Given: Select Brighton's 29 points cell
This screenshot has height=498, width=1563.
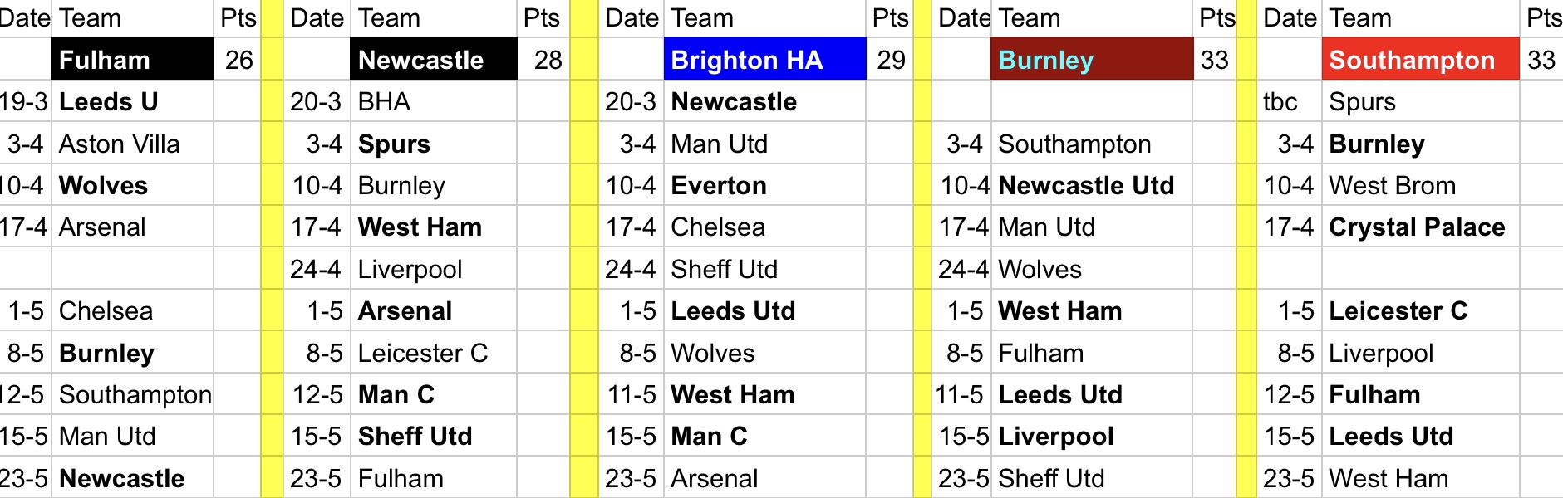Looking at the screenshot, I should (891, 60).
